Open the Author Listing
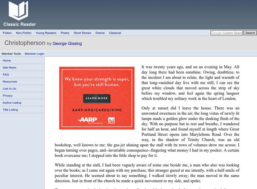 pos(12,103)
